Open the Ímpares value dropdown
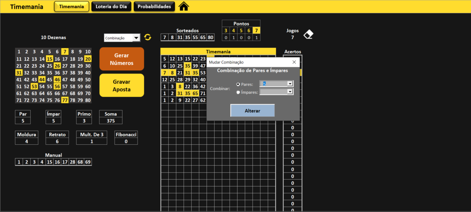 (x=290, y=92)
